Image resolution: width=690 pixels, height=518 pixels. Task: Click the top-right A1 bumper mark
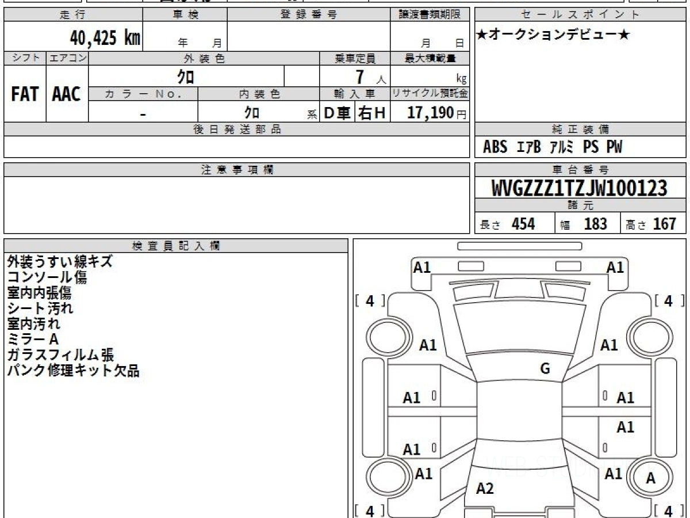coord(615,267)
